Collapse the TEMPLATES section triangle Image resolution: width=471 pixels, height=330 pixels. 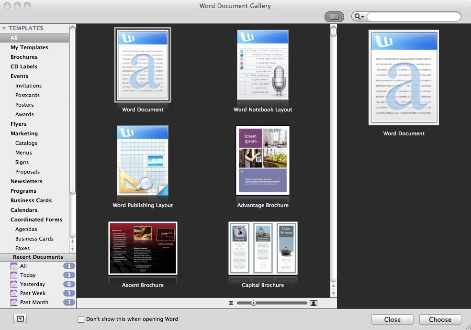(4, 28)
